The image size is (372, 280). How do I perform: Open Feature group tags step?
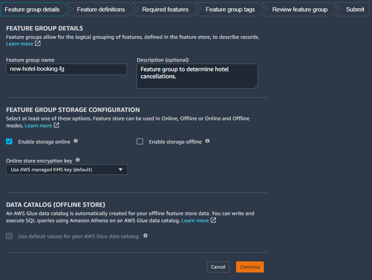[x=230, y=9]
